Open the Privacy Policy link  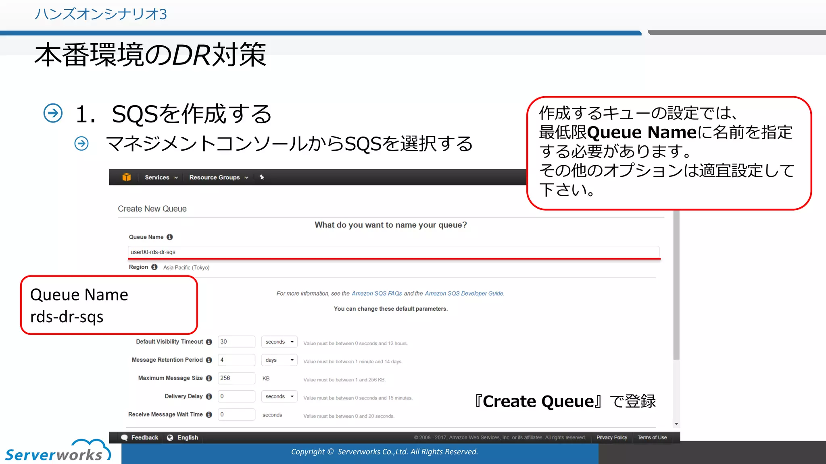pos(611,437)
